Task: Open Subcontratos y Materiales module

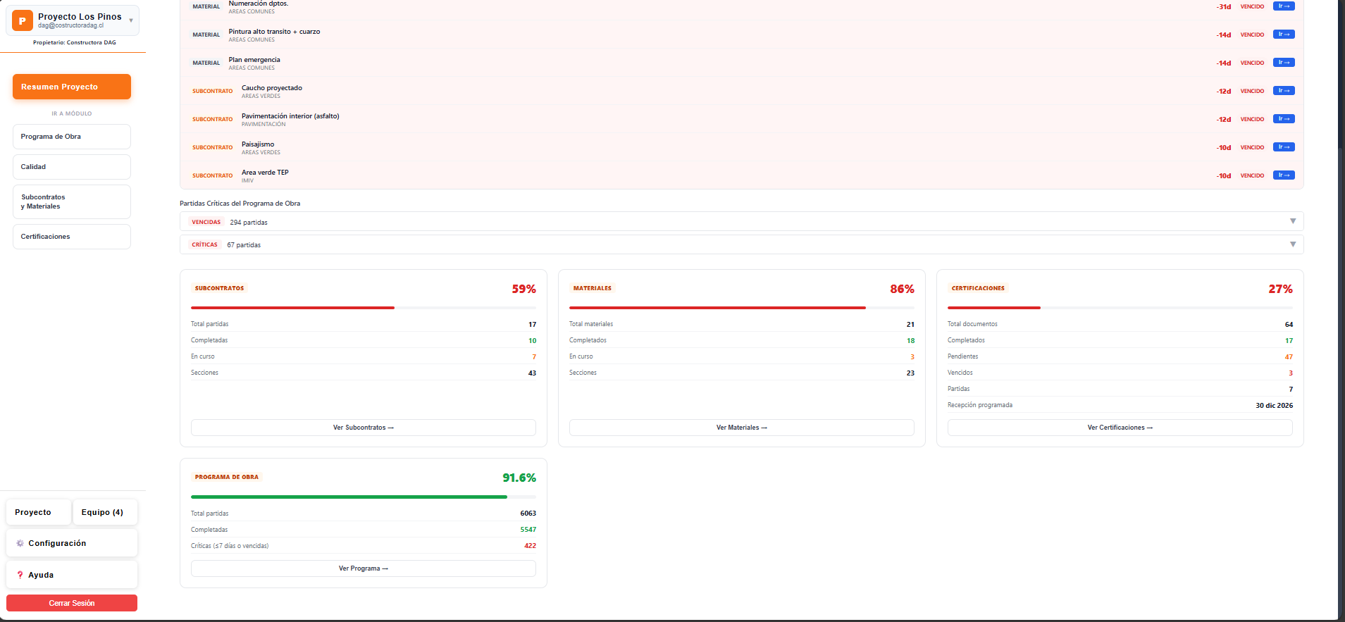Action: tap(72, 201)
